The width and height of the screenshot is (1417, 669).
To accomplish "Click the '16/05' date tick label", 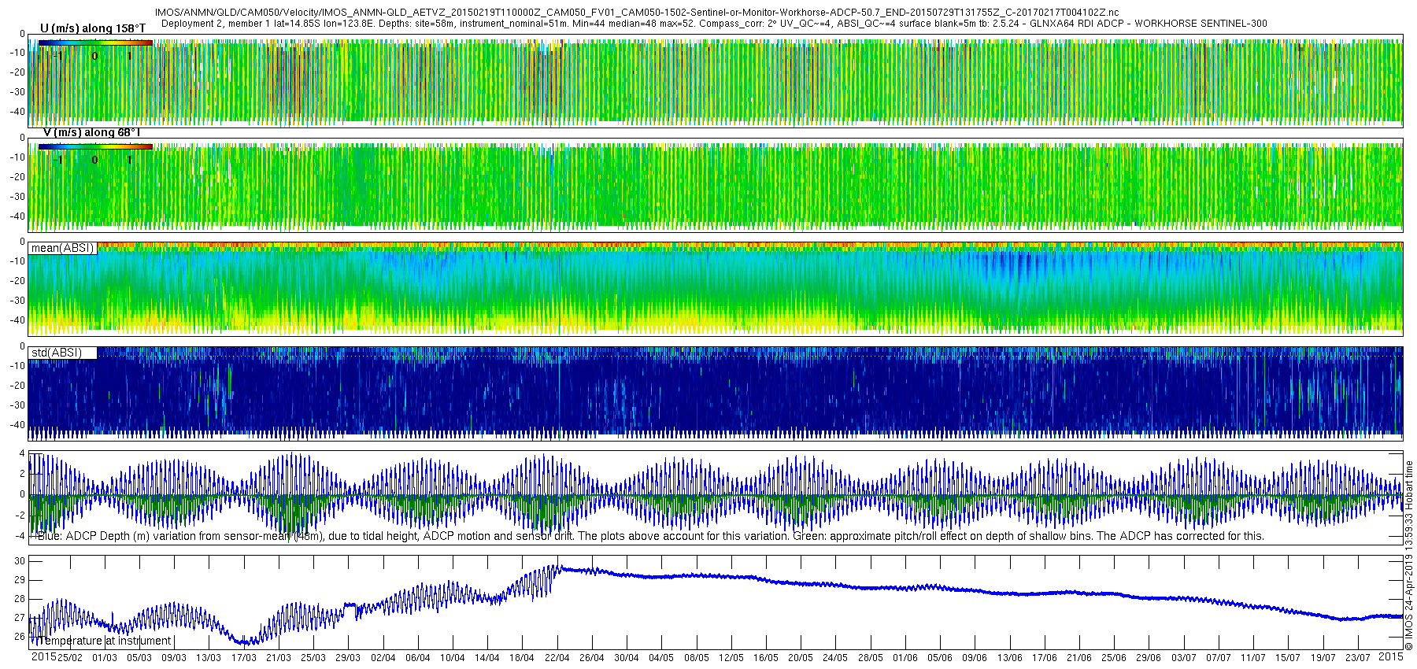I will (766, 657).
